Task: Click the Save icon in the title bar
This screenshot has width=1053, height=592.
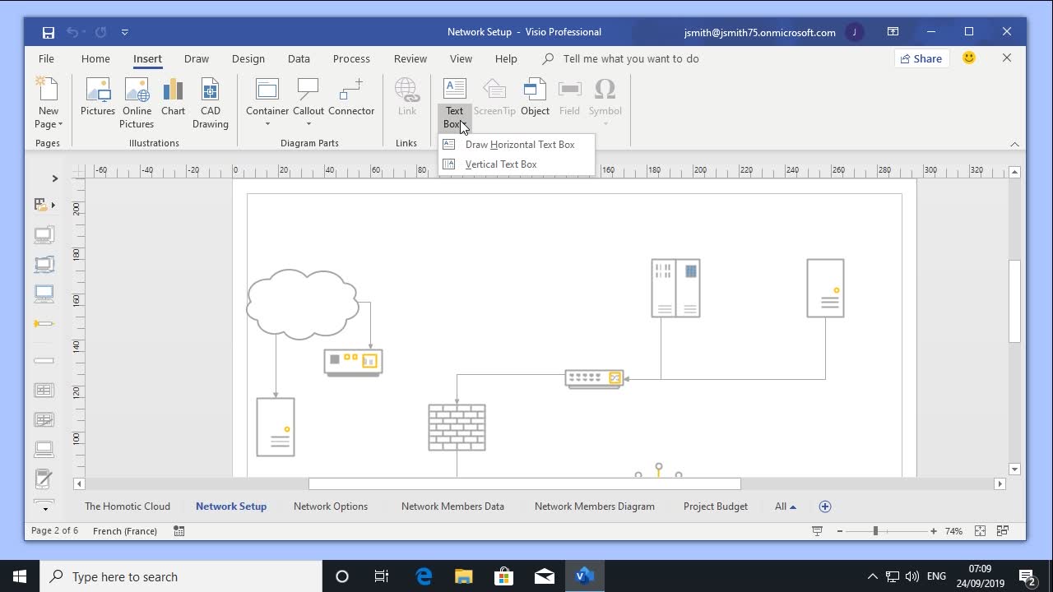Action: point(49,32)
